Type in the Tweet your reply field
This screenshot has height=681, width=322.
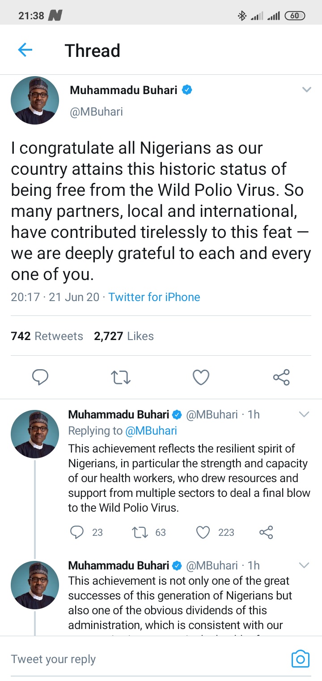pyautogui.click(x=134, y=659)
